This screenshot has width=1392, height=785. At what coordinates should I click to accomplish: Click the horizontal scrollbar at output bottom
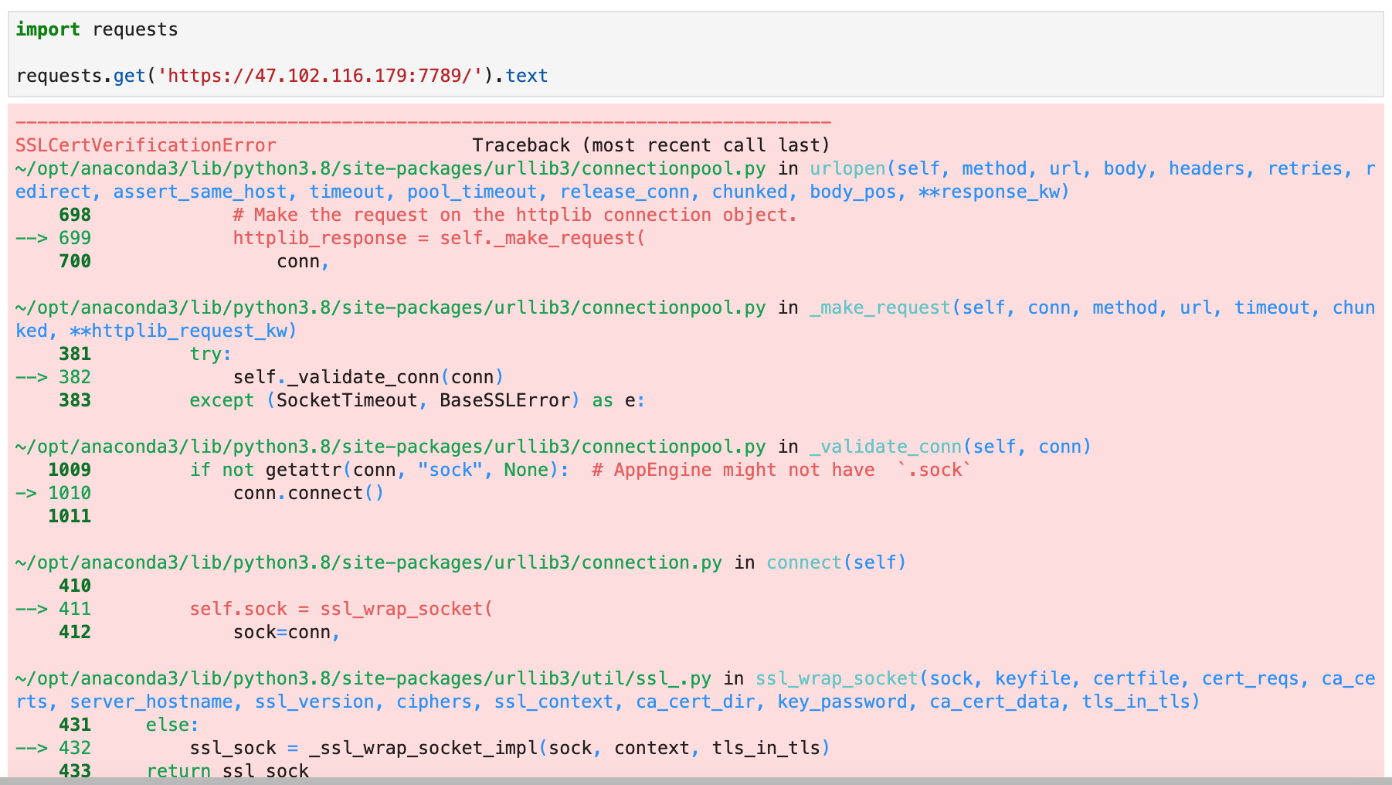(696, 781)
